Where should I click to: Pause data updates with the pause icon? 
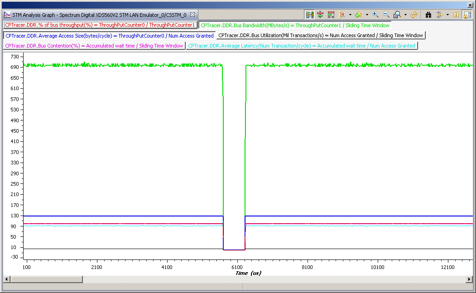456,14
